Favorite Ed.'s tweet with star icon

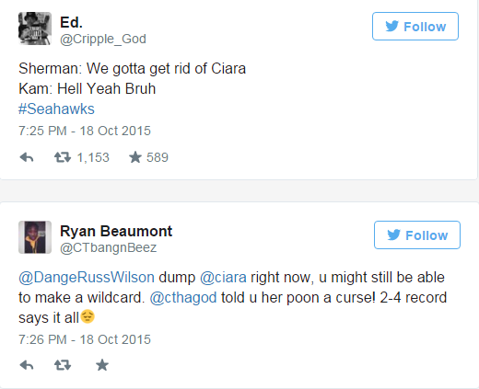click(x=135, y=157)
